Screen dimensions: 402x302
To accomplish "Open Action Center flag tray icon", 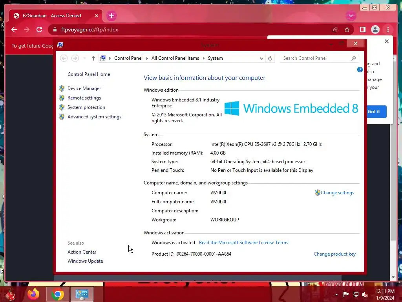I will coord(346,294).
